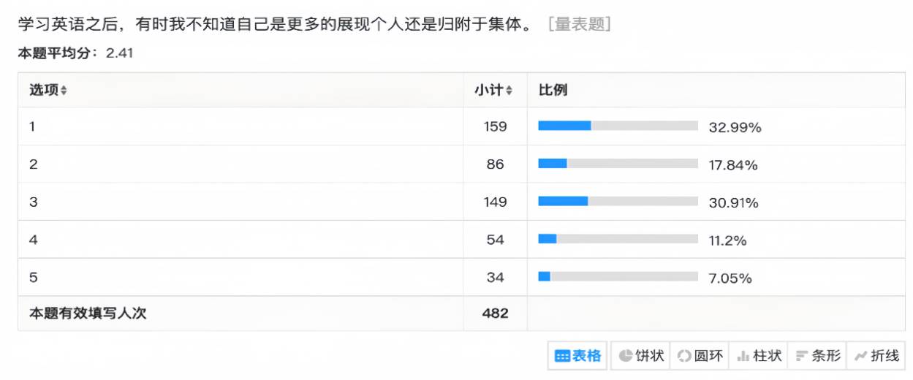Image resolution: width=913 pixels, height=380 pixels.
Task: Click the [量表题] question type label
Action: pyautogui.click(x=579, y=24)
